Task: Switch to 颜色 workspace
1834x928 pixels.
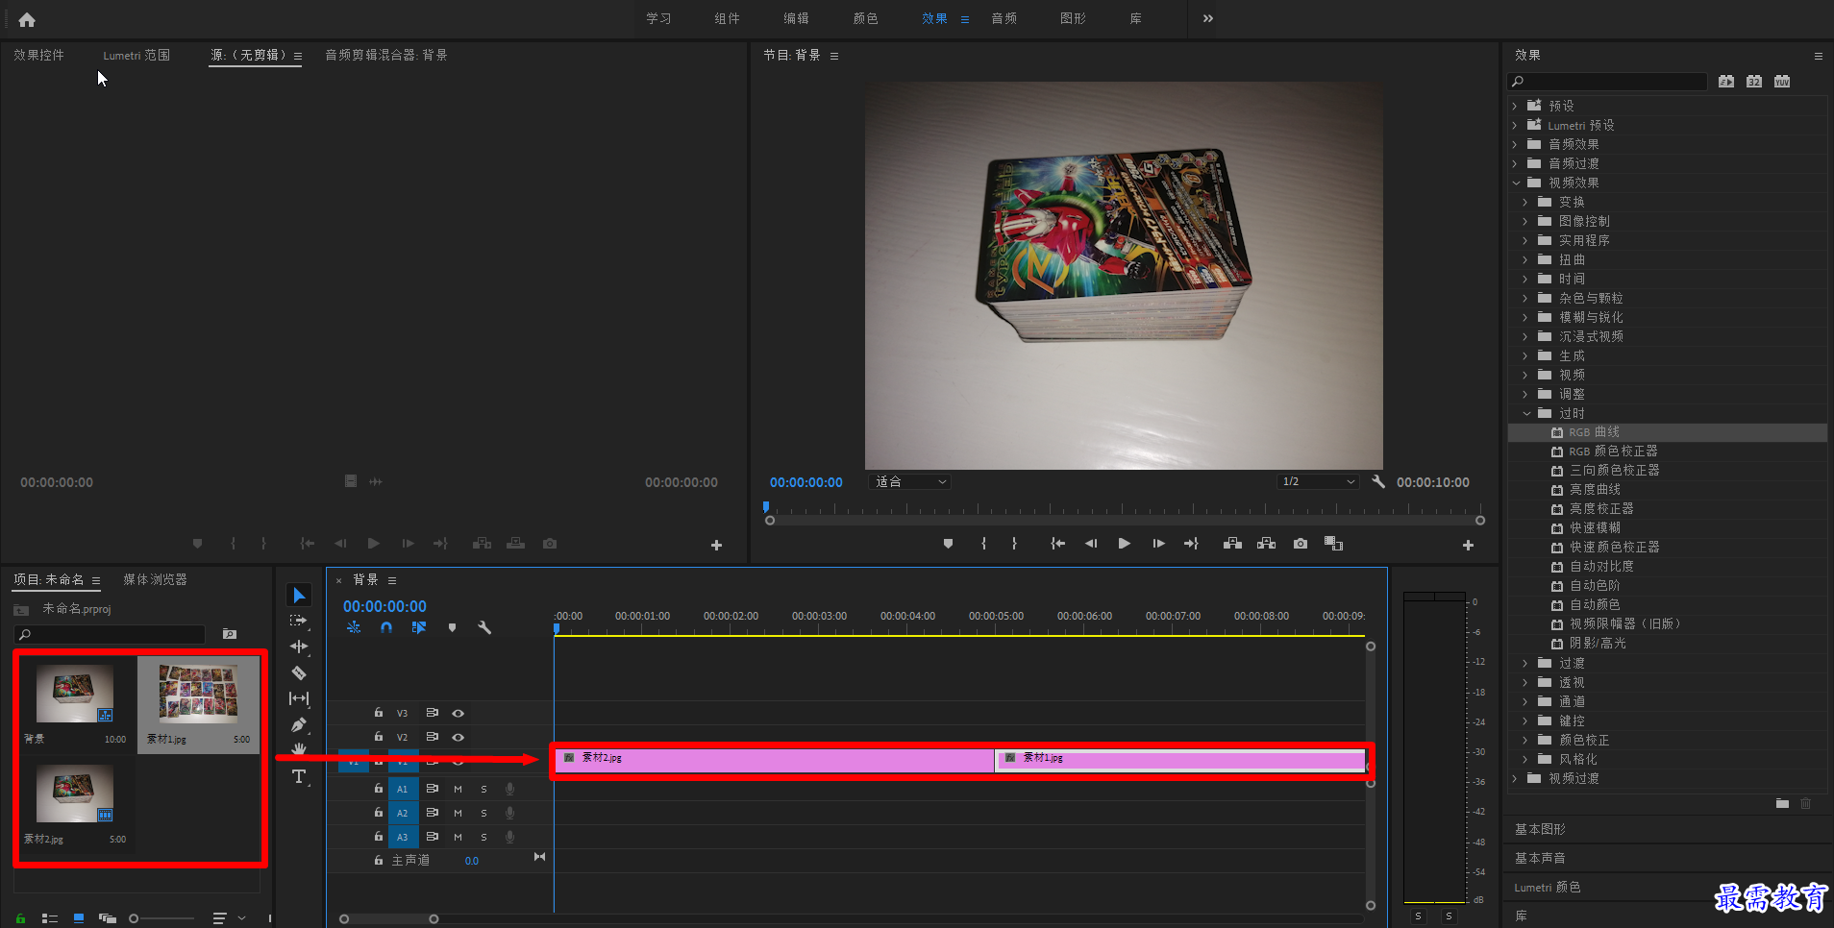Action: [865, 18]
